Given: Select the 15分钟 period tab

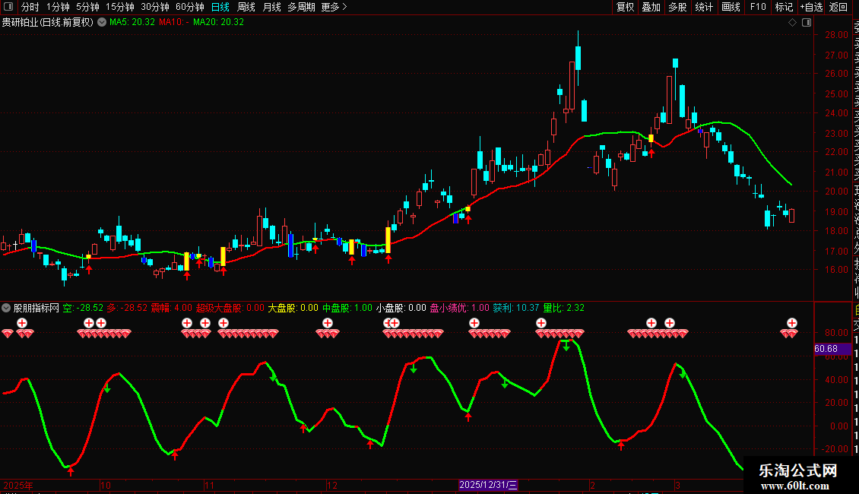Looking at the screenshot, I should [x=120, y=7].
